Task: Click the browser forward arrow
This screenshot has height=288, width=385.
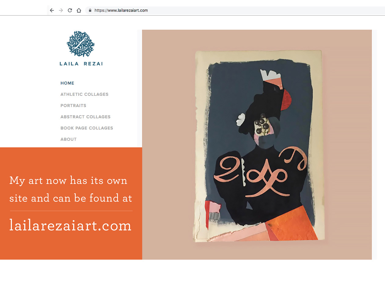Action: [61, 10]
